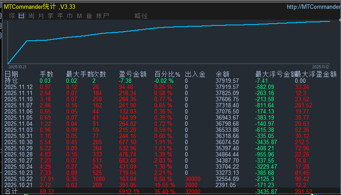Viewport: 341px width, 195px height.
Task: Select the 2025.10.24 date row
Action: [18, 167]
